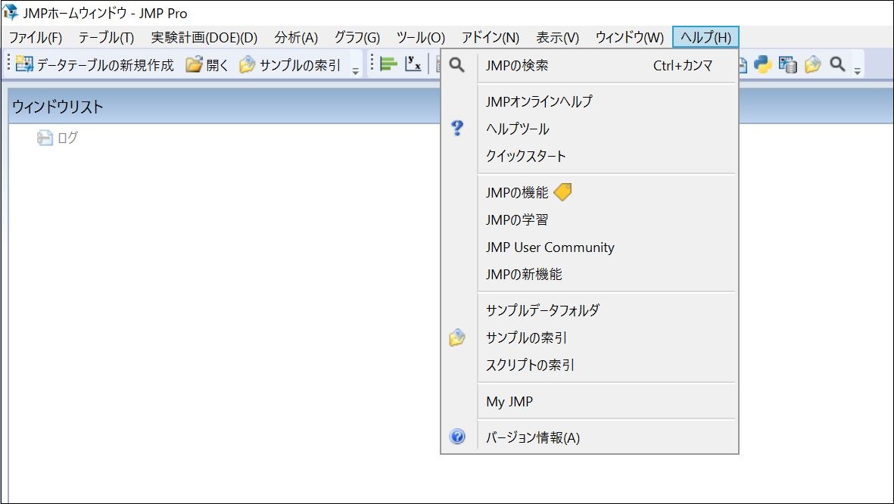The width and height of the screenshot is (894, 504).
Task: Open the database query builder toolbar icon
Action: [x=788, y=65]
